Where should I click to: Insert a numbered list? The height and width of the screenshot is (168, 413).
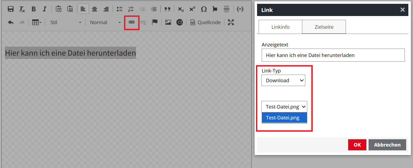[x=131, y=9]
